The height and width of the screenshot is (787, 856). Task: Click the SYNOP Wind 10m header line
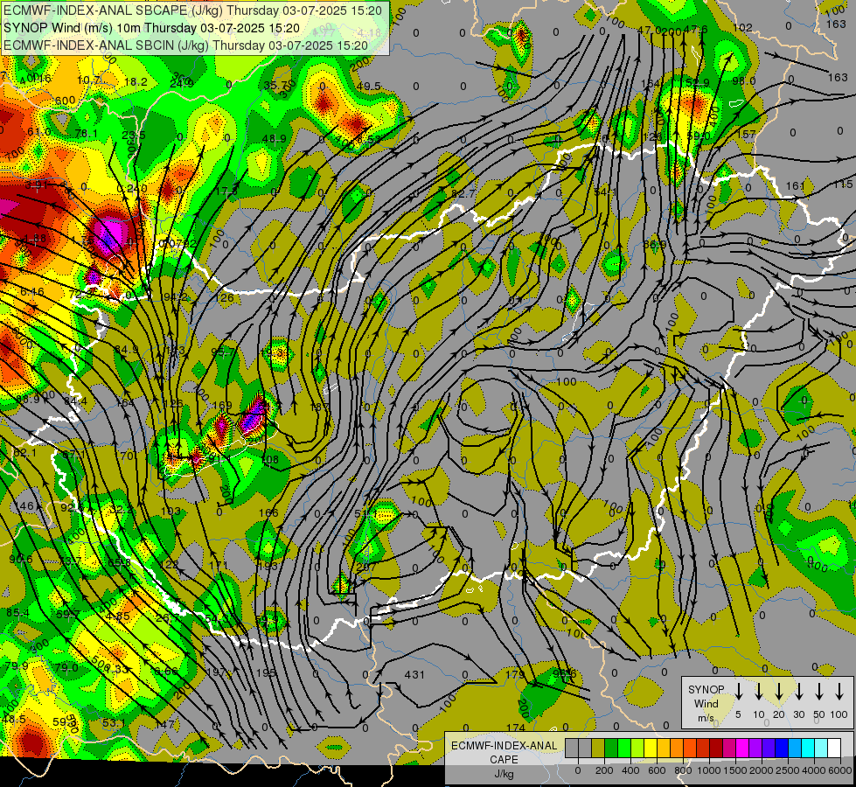pos(151,28)
